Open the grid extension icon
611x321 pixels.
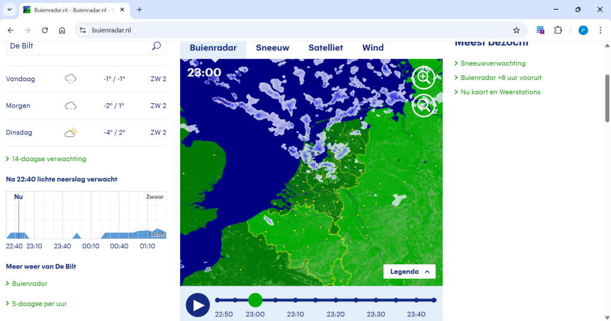[541, 30]
